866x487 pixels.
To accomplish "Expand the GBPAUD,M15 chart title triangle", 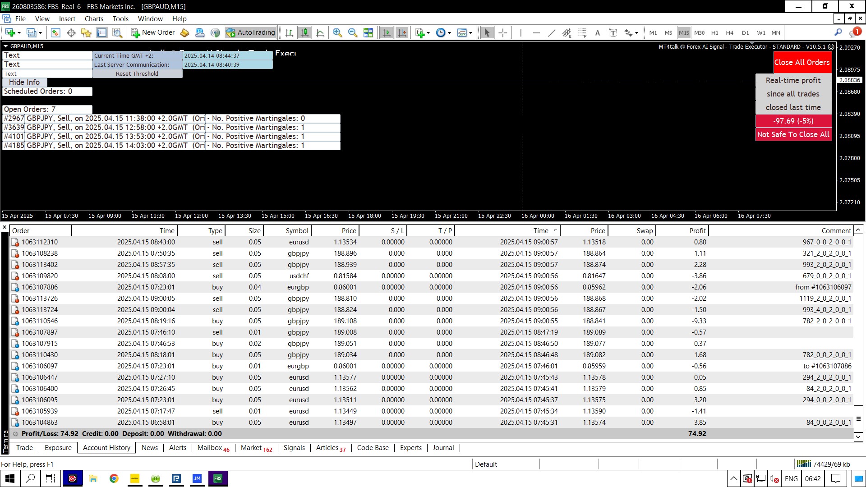I will pyautogui.click(x=6, y=46).
